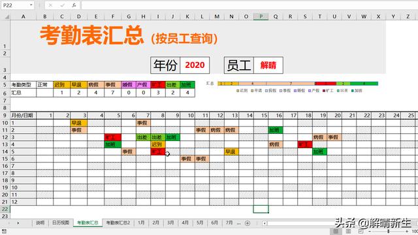418x235 pixels.
Task: Switch to the 考勤表汇总2 sheet tab
Action: tap(118, 223)
